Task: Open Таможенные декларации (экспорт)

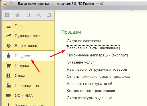Action: [97, 55]
